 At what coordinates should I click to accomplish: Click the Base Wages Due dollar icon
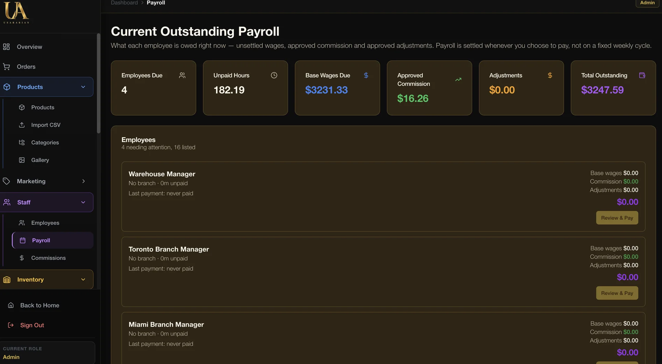(x=366, y=75)
